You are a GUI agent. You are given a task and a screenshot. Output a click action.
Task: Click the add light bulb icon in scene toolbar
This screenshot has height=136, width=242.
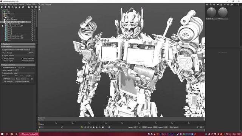click(x=5, y=7)
